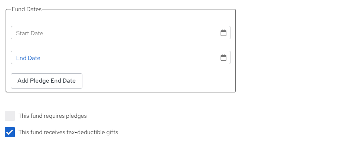This screenshot has width=350, height=143.
Task: Click inside the Fund Dates fieldset border
Action: pyautogui.click(x=156, y=81)
